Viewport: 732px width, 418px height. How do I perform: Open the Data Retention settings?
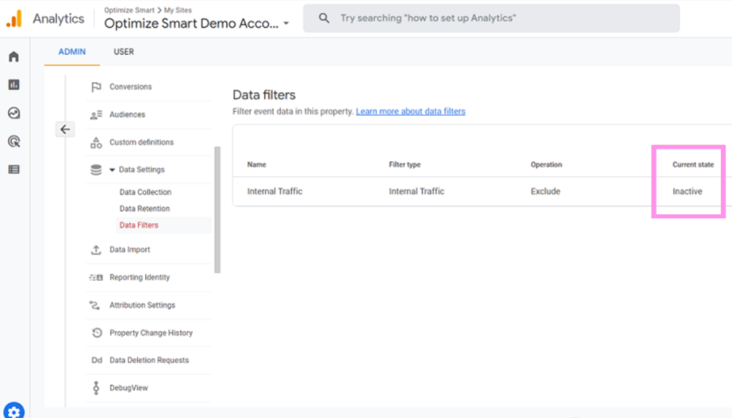(x=144, y=209)
